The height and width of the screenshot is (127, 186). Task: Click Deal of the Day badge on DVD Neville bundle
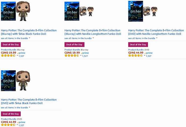coord(138,45)
